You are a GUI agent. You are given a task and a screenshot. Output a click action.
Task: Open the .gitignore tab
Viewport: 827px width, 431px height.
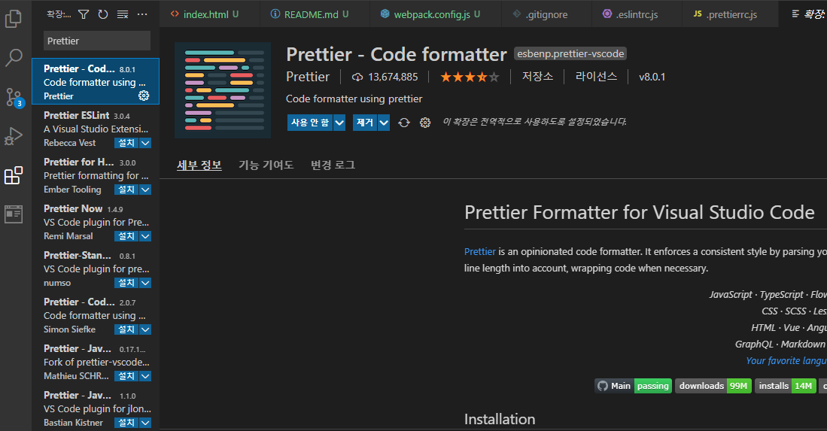tap(546, 14)
